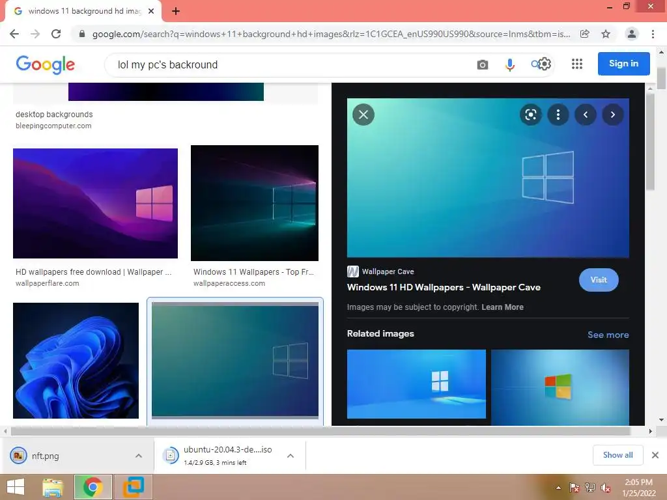Search inside image with Lens icon
The height and width of the screenshot is (500, 667).
[x=530, y=115]
